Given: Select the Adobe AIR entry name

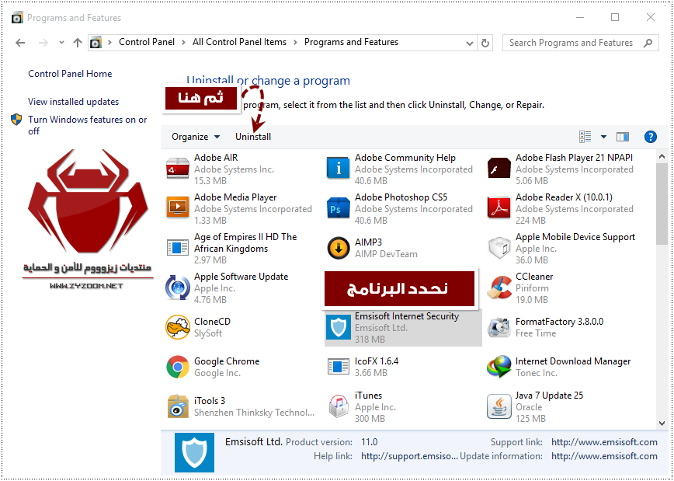Looking at the screenshot, I should pyautogui.click(x=216, y=158).
